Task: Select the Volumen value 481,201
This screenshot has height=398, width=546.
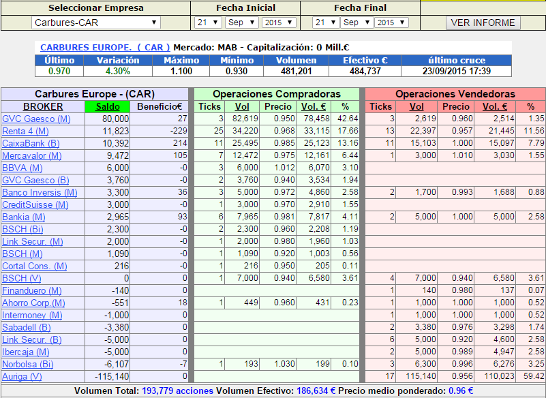Action: (297, 72)
